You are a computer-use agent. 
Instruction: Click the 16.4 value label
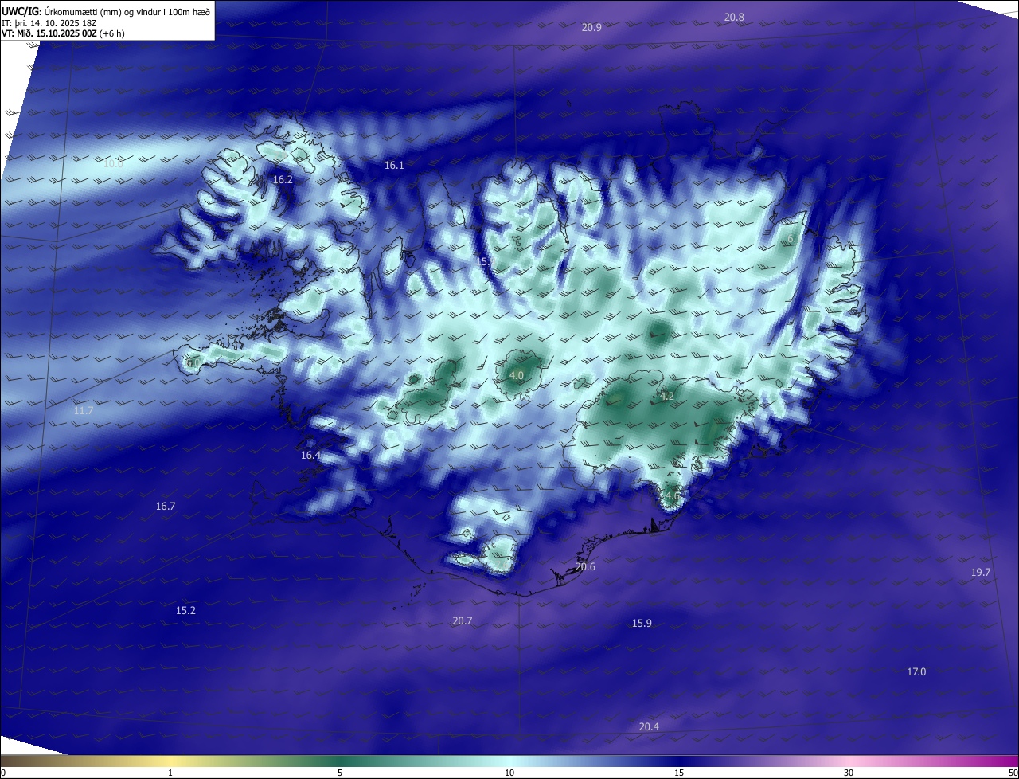tap(310, 456)
